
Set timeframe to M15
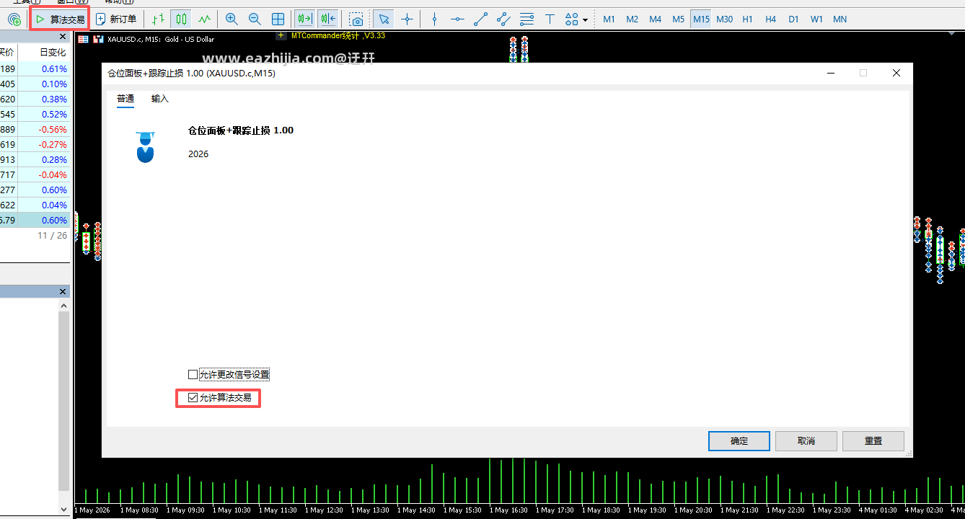point(701,19)
